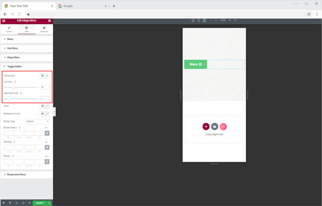The image size is (322, 206).
Task: Toggle linked values for Border Radius
Action: click(47, 133)
